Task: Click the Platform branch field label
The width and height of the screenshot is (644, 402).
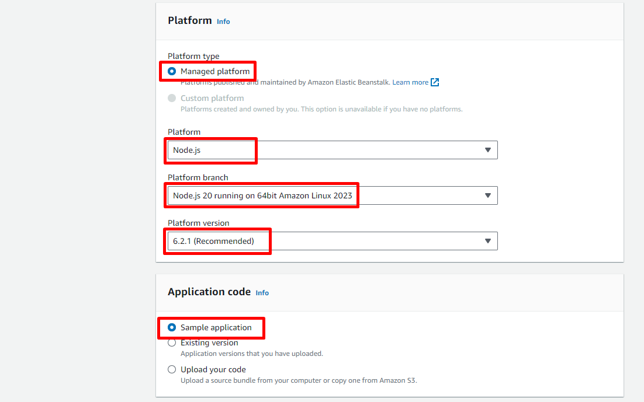Action: tap(198, 177)
